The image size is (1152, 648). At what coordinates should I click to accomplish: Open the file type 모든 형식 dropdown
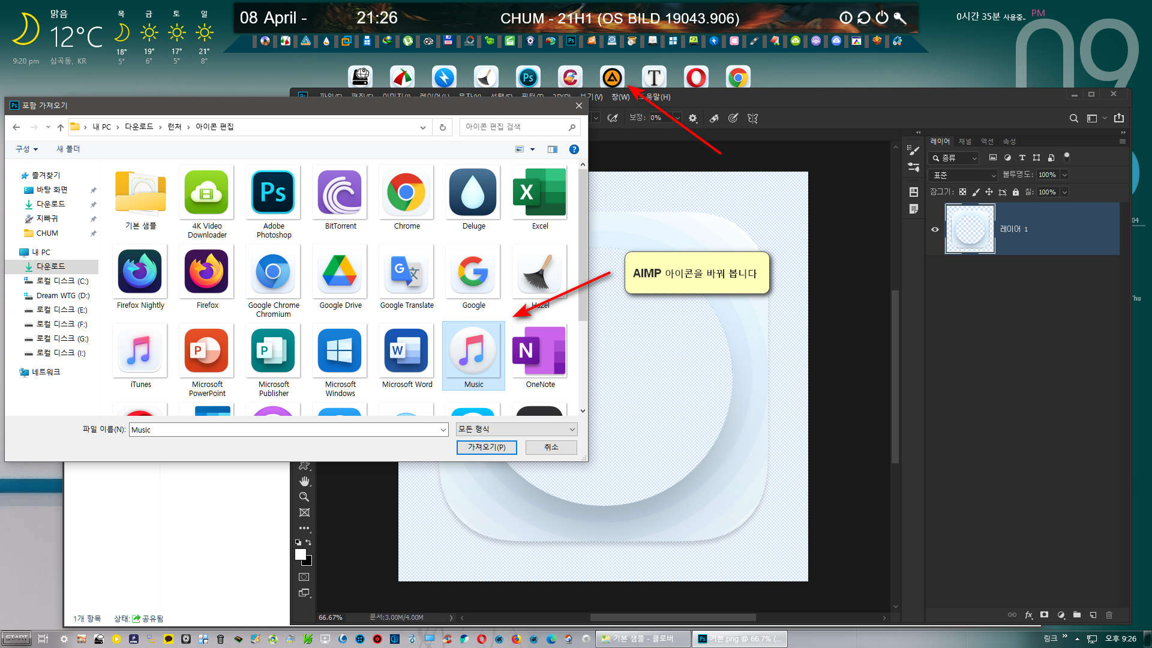click(517, 429)
